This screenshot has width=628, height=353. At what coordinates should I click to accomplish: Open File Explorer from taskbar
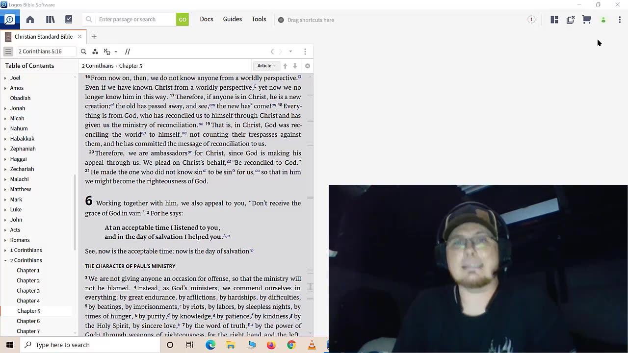(x=231, y=345)
